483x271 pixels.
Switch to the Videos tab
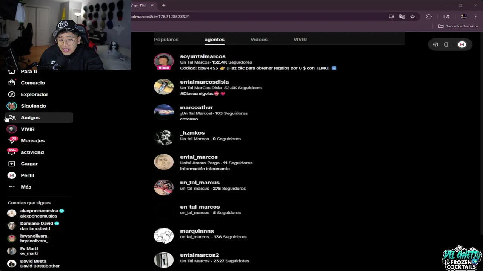[259, 39]
